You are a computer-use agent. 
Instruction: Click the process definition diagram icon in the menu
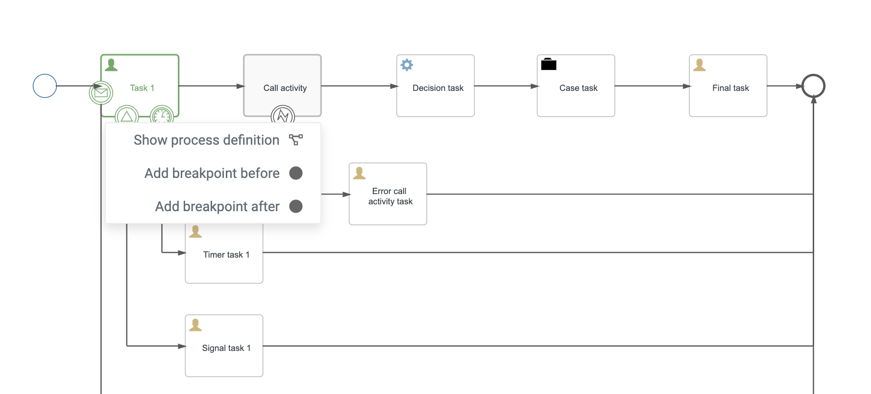point(295,140)
